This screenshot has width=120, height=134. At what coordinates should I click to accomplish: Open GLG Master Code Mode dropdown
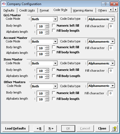[x=55, y=19]
